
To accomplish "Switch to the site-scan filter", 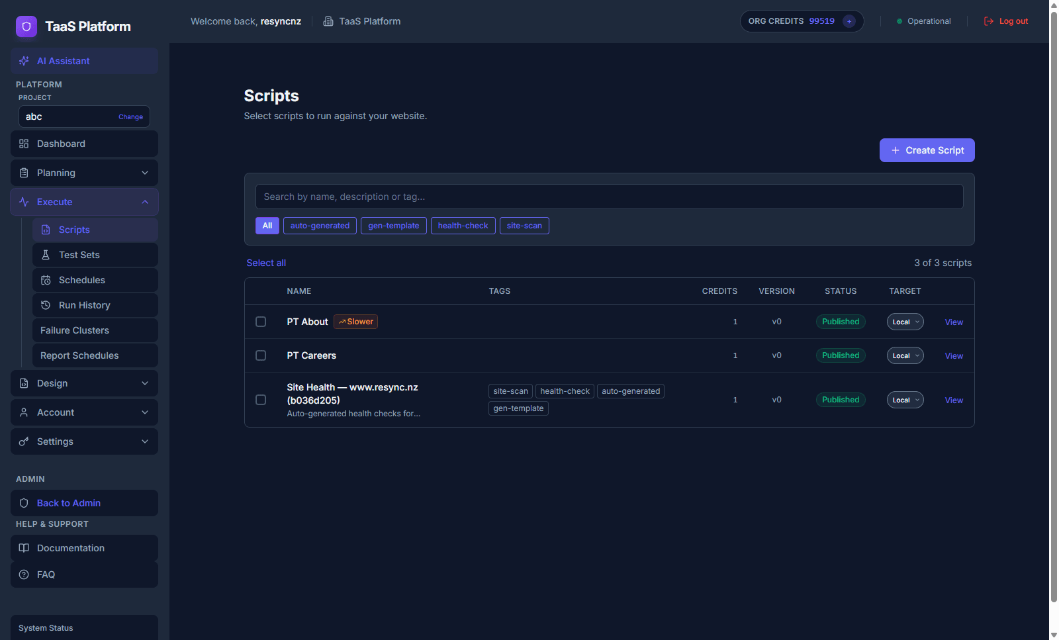I will (x=524, y=226).
